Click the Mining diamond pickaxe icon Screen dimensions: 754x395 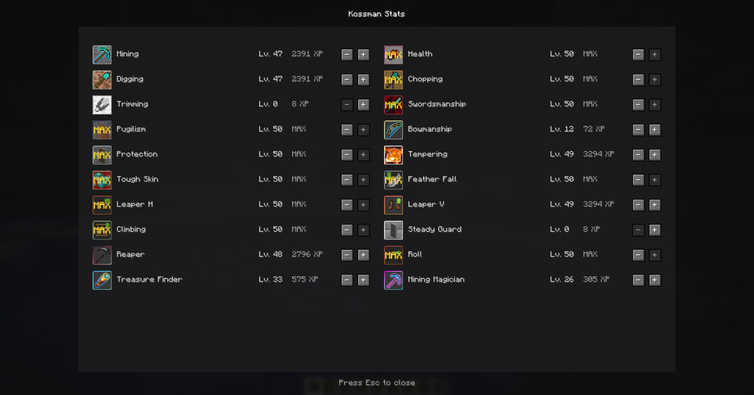[102, 55]
